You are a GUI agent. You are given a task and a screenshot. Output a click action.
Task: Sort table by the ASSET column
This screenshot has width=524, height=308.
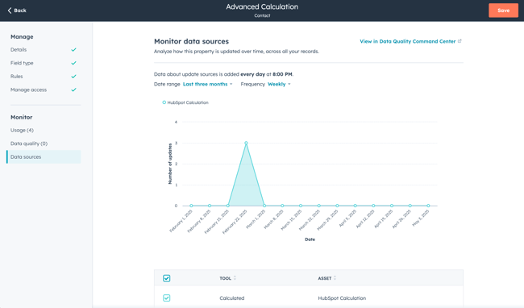[x=326, y=278]
